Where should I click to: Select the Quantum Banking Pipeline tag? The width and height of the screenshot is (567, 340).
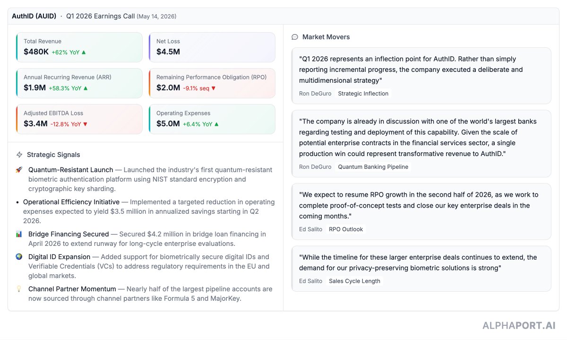pyautogui.click(x=373, y=167)
